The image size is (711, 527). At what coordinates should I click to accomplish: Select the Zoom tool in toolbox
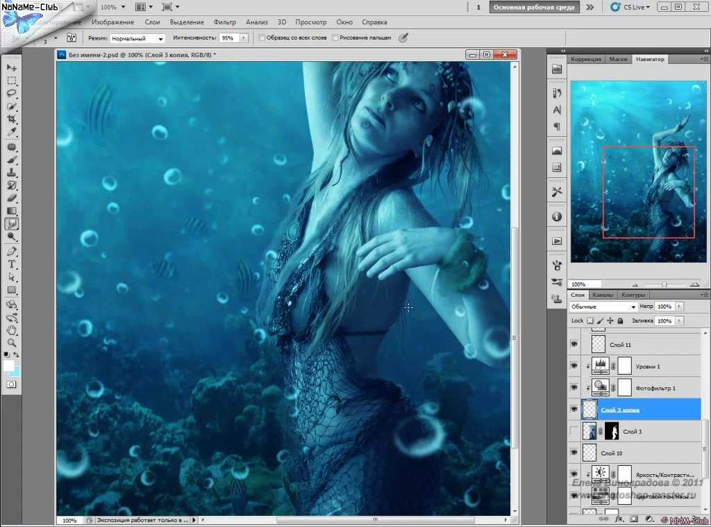tap(11, 343)
